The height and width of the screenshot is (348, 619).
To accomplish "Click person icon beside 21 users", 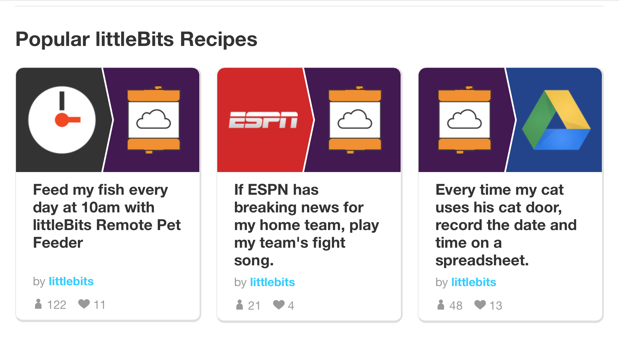I will [239, 305].
